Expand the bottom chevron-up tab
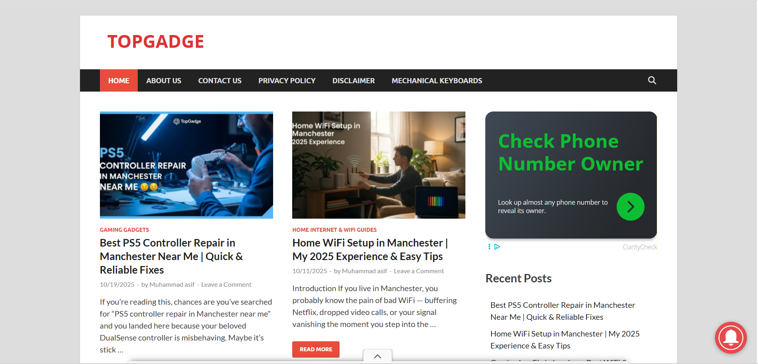The image size is (758, 364). pyautogui.click(x=377, y=356)
